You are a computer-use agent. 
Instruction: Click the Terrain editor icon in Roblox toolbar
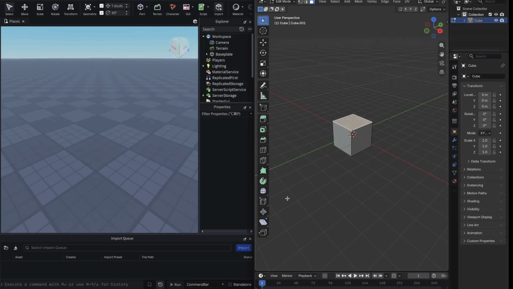[157, 9]
